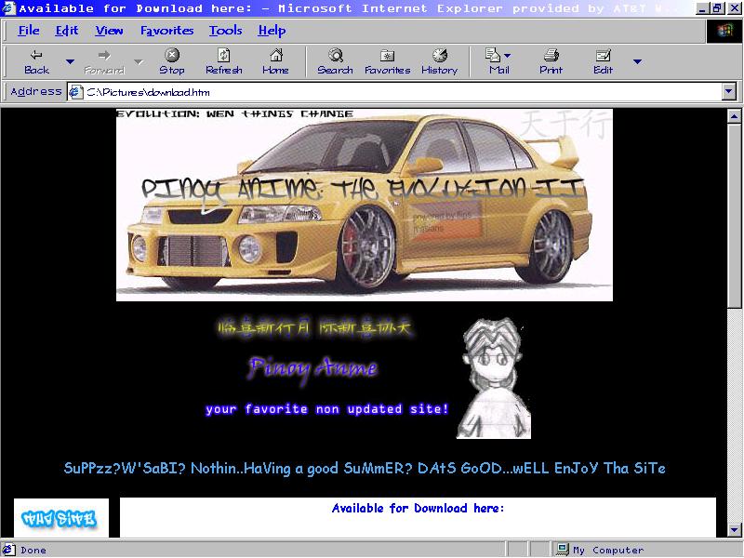Print the current page
This screenshot has height=558, width=744.
tap(551, 61)
